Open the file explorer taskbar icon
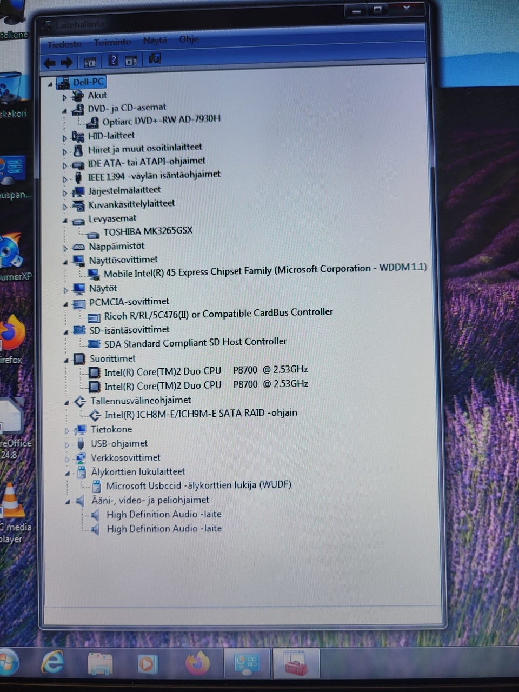 [x=100, y=663]
